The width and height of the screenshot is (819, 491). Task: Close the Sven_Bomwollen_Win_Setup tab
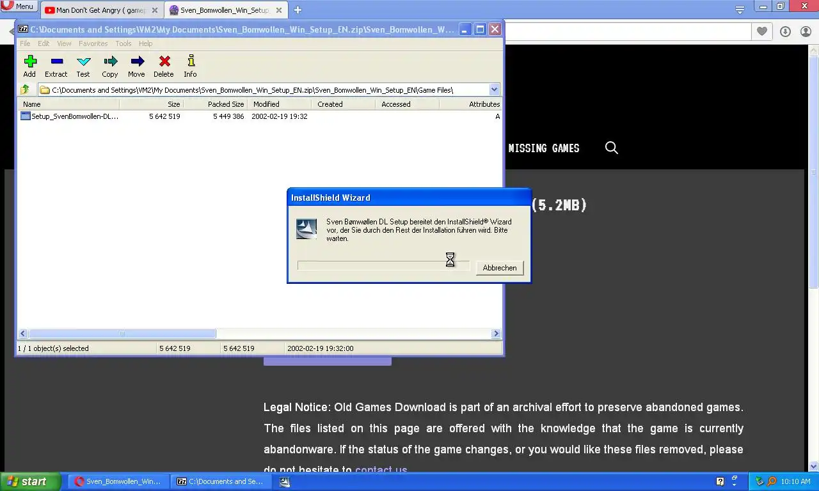point(278,10)
